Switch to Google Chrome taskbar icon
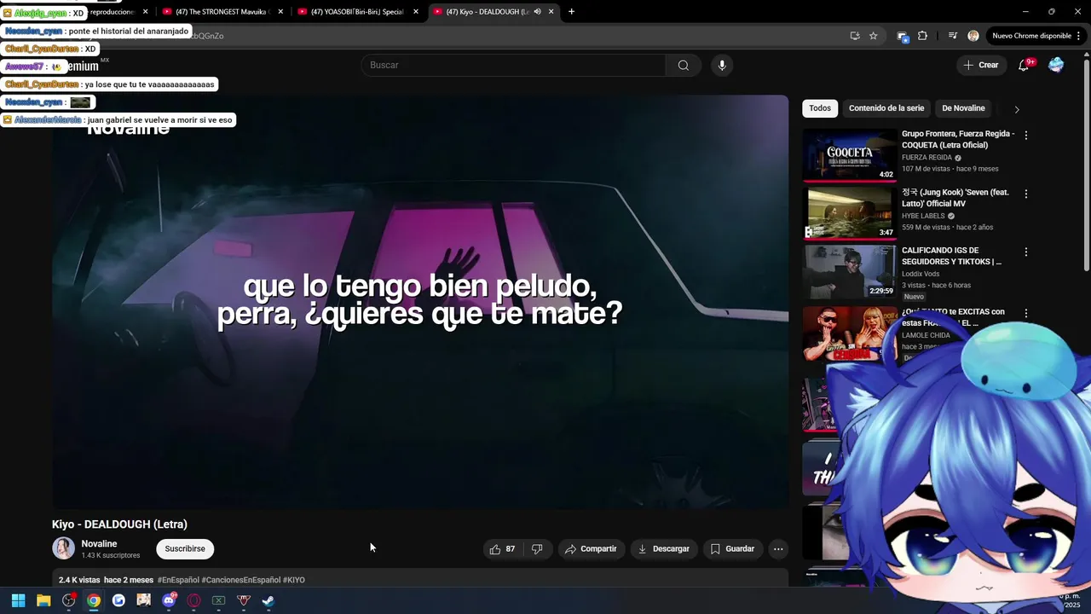Image resolution: width=1091 pixels, height=614 pixels. click(x=94, y=600)
